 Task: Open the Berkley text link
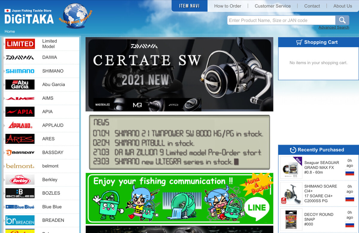coord(50,180)
